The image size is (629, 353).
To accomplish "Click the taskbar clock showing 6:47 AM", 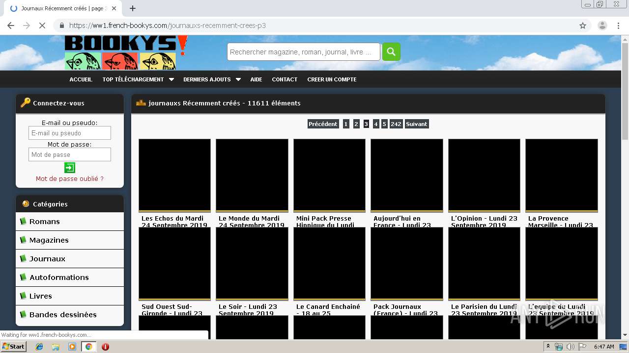I will 604,347.
